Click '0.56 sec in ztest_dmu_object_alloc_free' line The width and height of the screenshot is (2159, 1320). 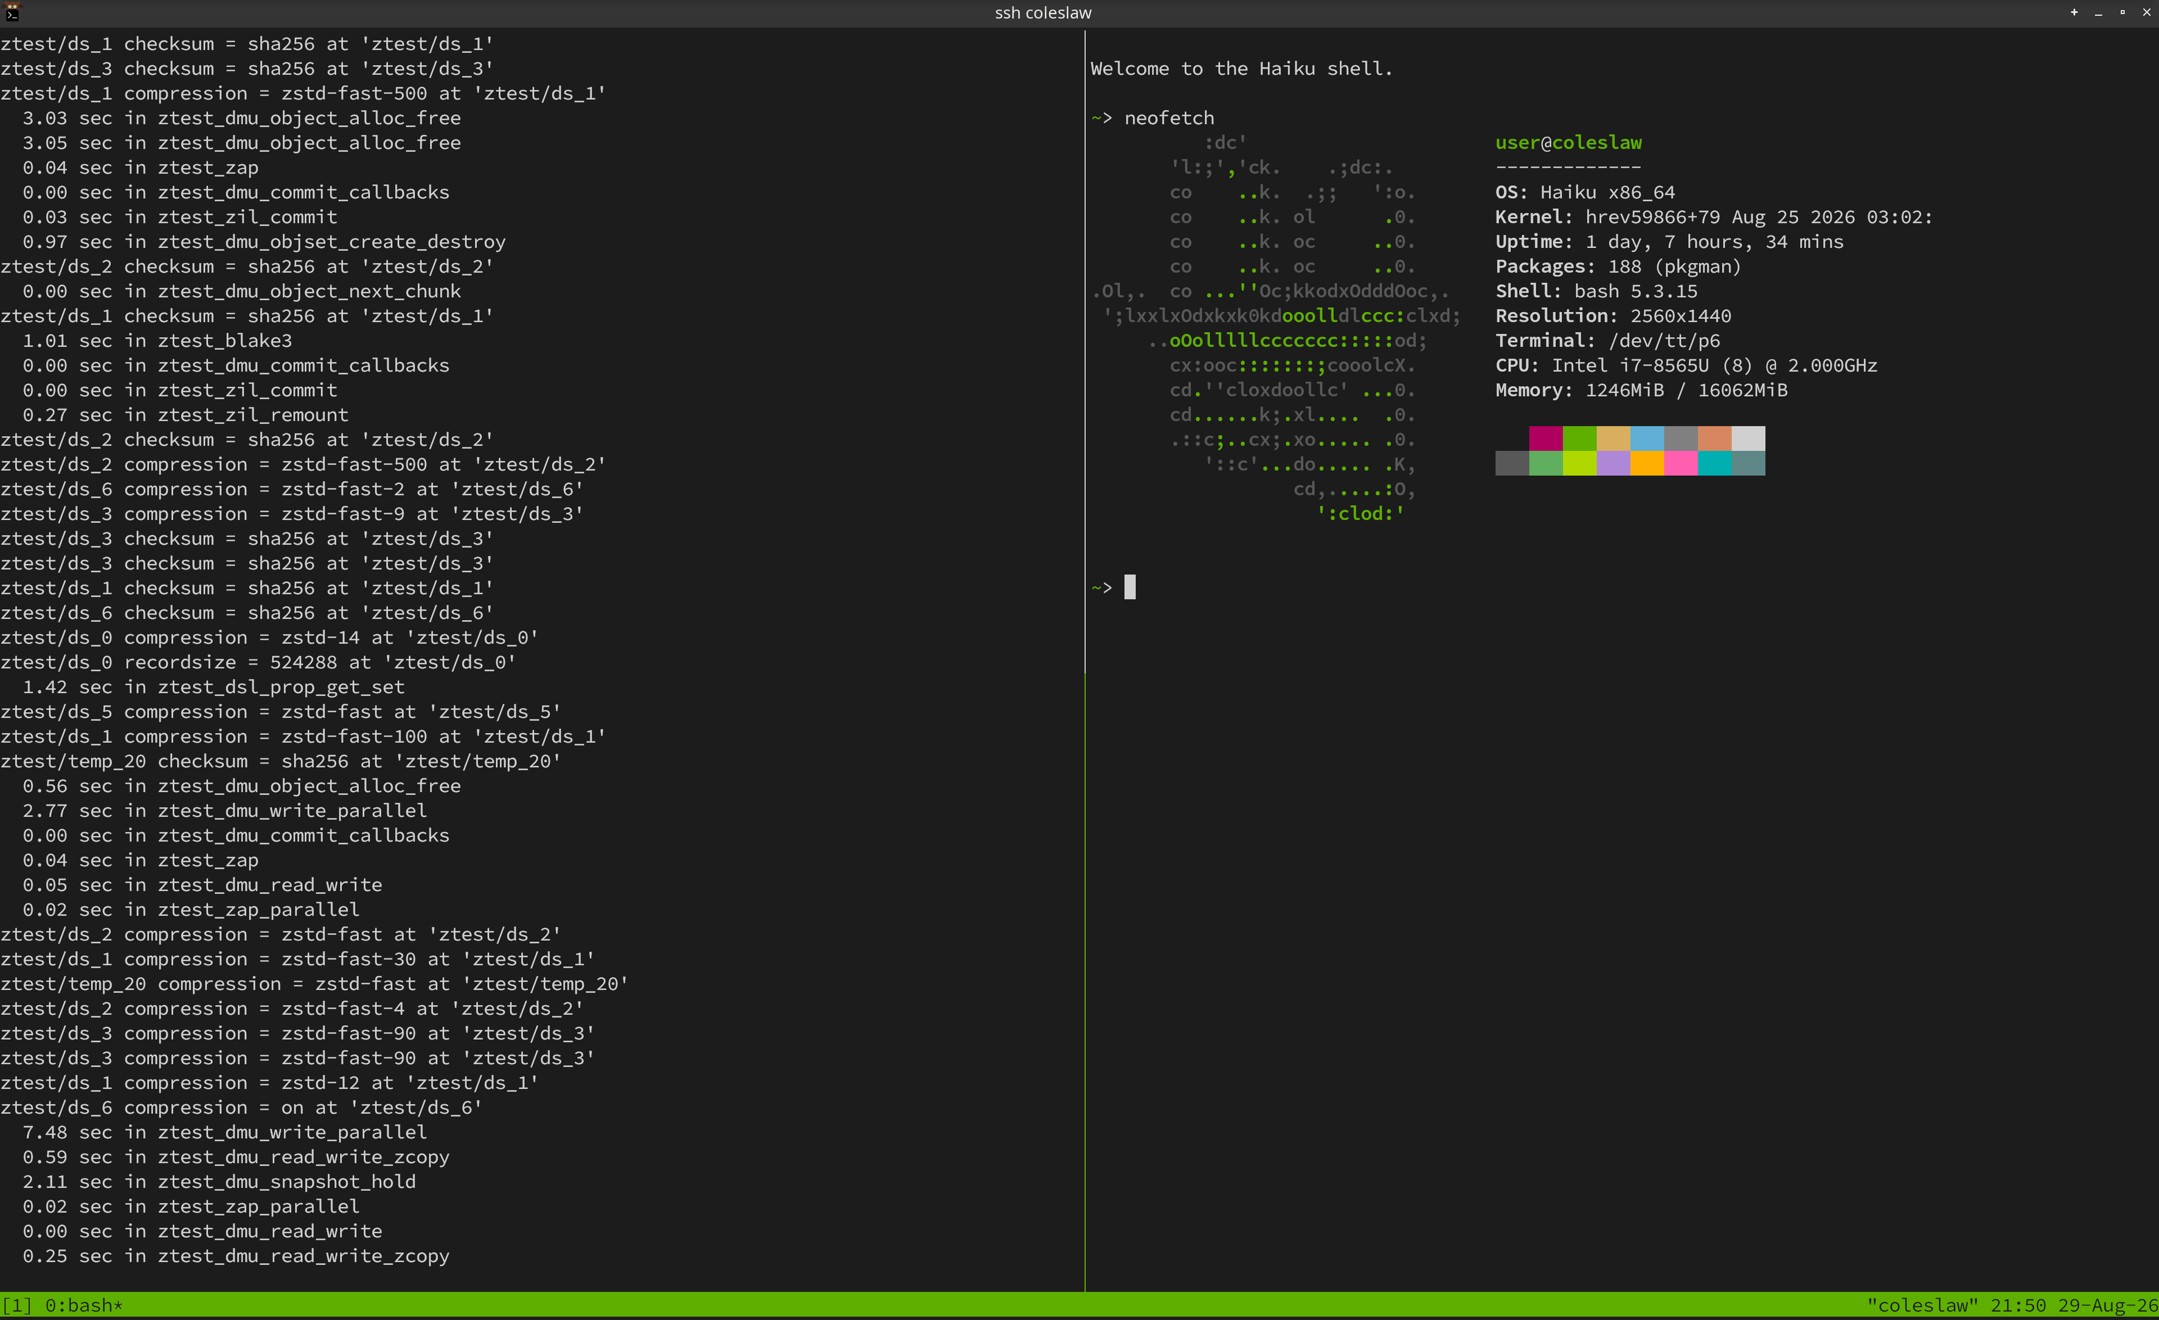coord(241,785)
